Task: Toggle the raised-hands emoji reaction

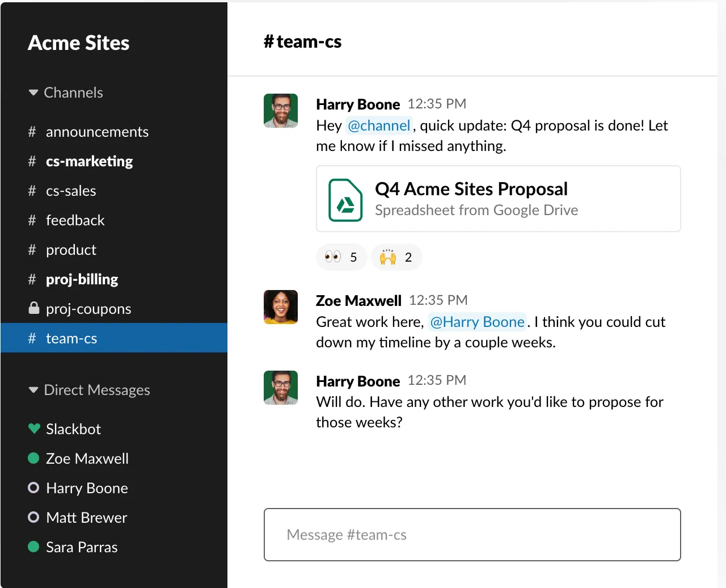Action: point(396,257)
